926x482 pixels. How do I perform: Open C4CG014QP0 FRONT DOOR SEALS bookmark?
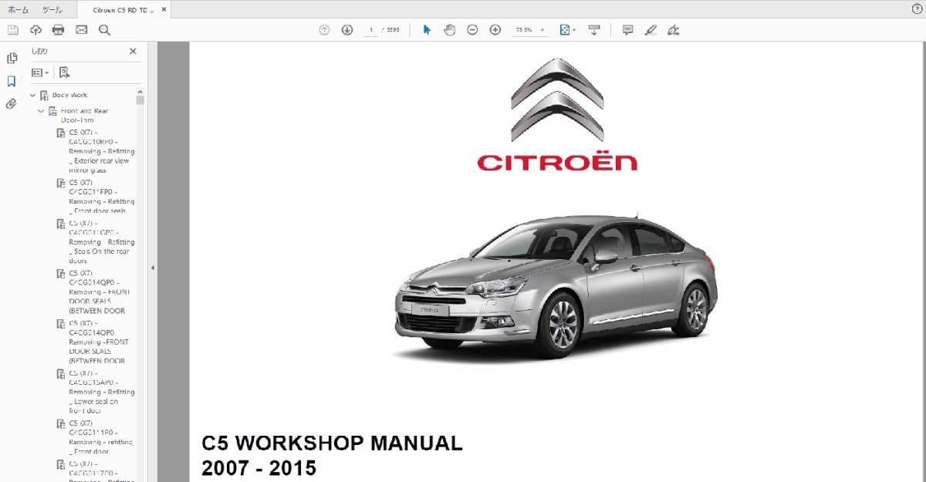(98, 292)
